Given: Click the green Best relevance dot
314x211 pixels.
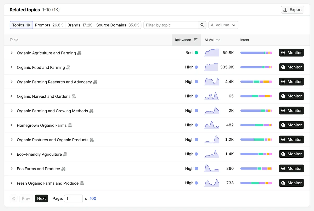Looking at the screenshot, I should [197, 53].
